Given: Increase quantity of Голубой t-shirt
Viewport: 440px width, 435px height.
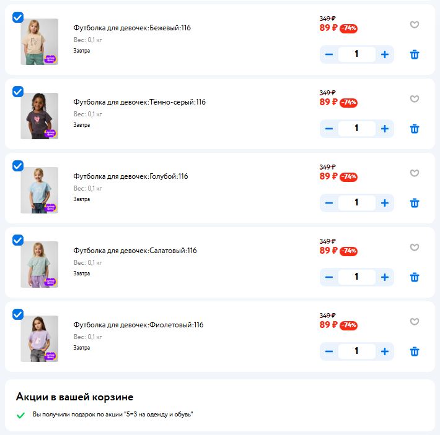Looking at the screenshot, I should 385,203.
